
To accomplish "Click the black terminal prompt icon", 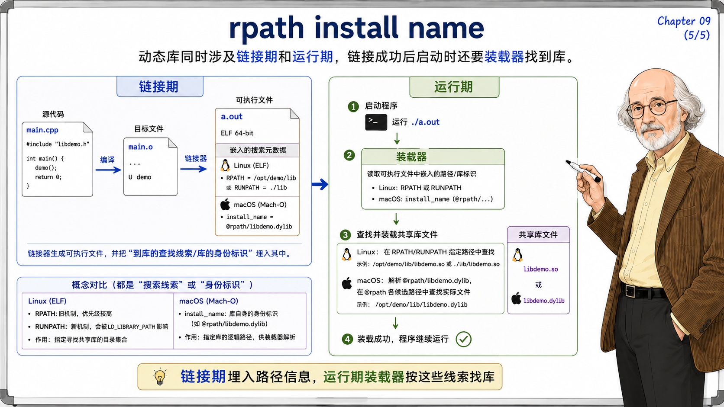I will tap(376, 122).
